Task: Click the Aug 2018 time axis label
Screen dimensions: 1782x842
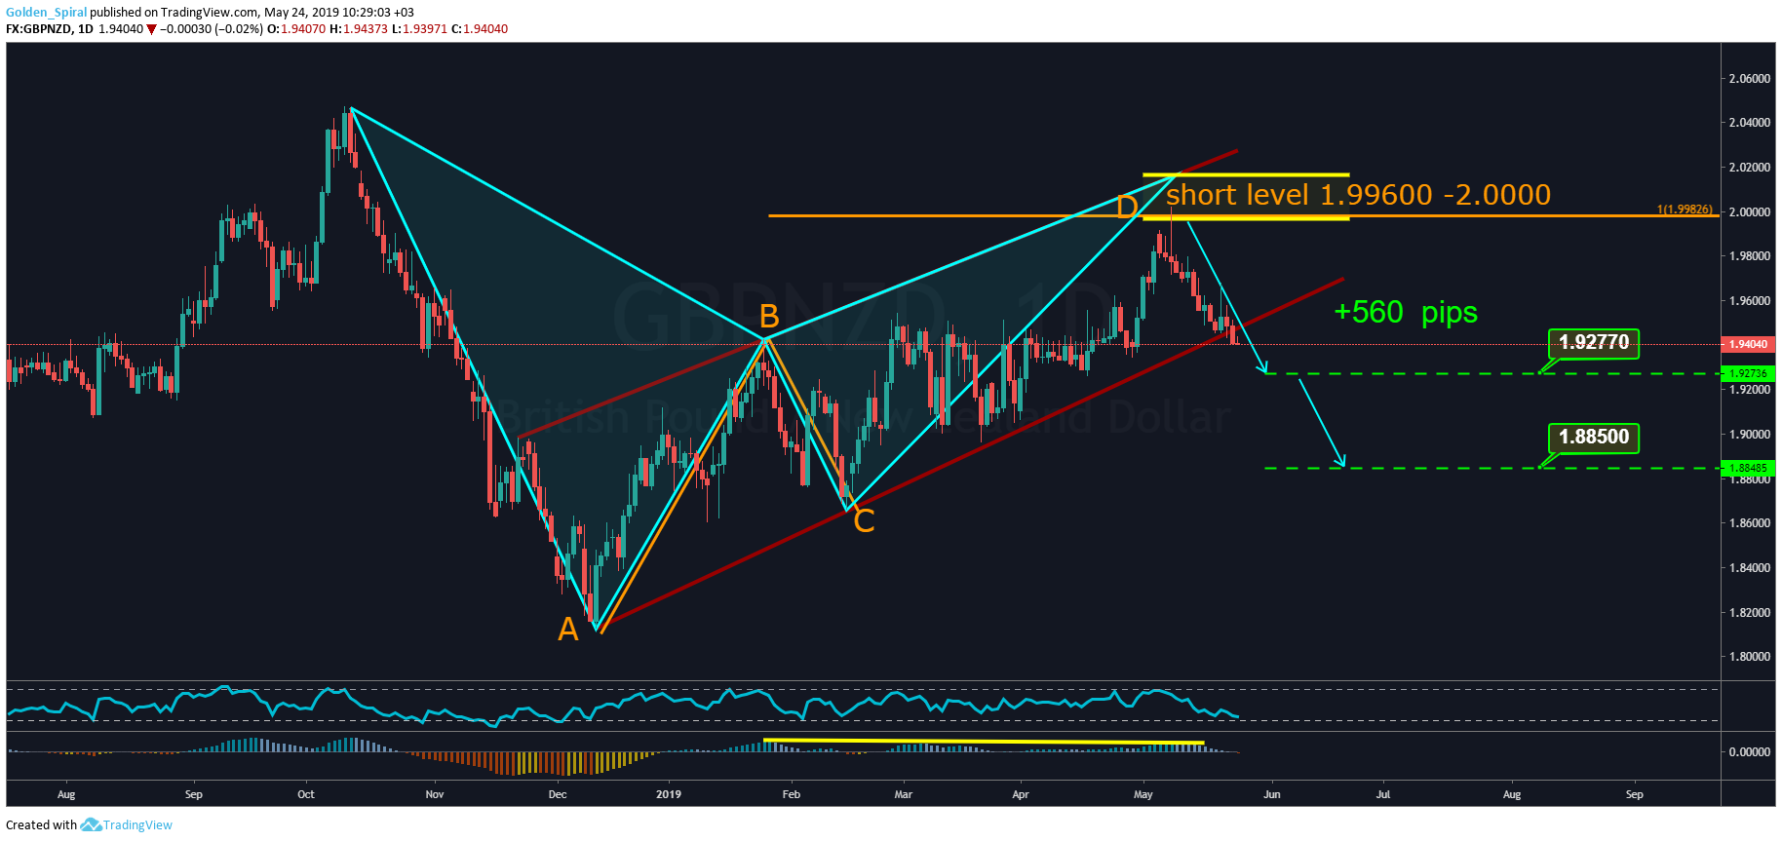Action: 66,794
